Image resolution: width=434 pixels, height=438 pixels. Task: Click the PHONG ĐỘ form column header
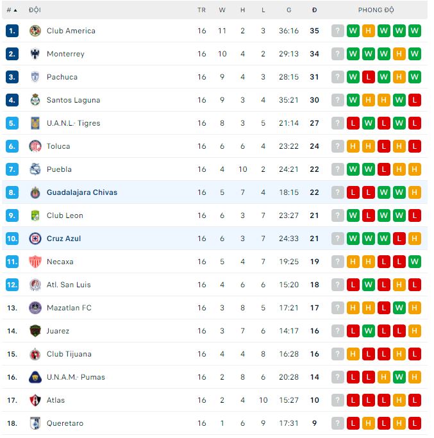coord(376,10)
